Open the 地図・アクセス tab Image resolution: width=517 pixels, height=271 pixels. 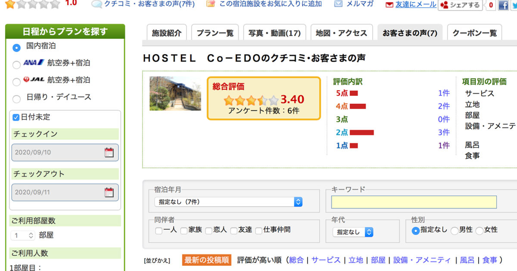(x=341, y=33)
